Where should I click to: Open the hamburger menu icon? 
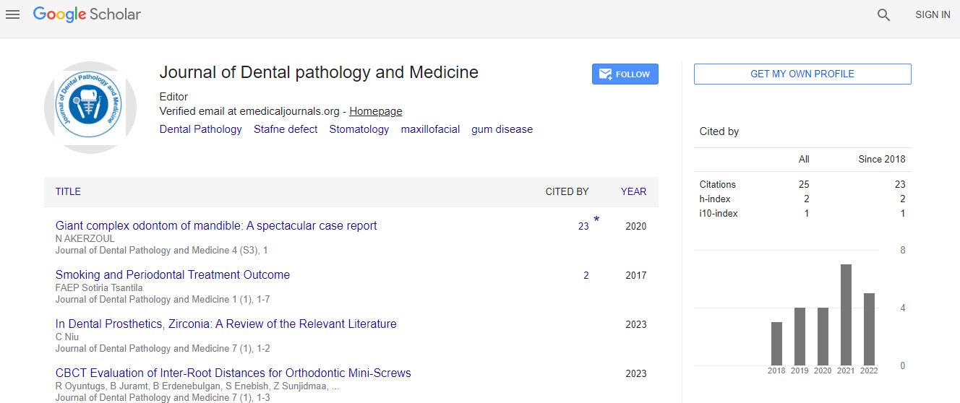pyautogui.click(x=12, y=14)
